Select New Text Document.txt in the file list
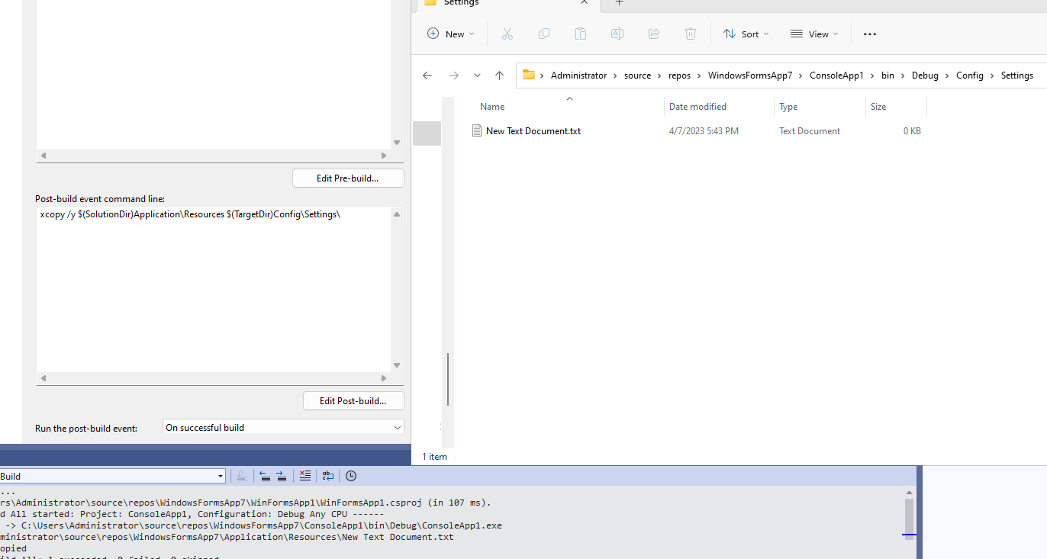This screenshot has width=1047, height=559. pyautogui.click(x=533, y=130)
